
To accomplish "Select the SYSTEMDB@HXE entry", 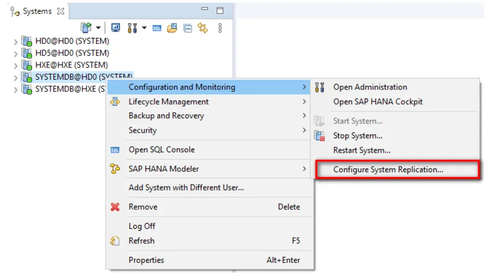I will (63, 89).
